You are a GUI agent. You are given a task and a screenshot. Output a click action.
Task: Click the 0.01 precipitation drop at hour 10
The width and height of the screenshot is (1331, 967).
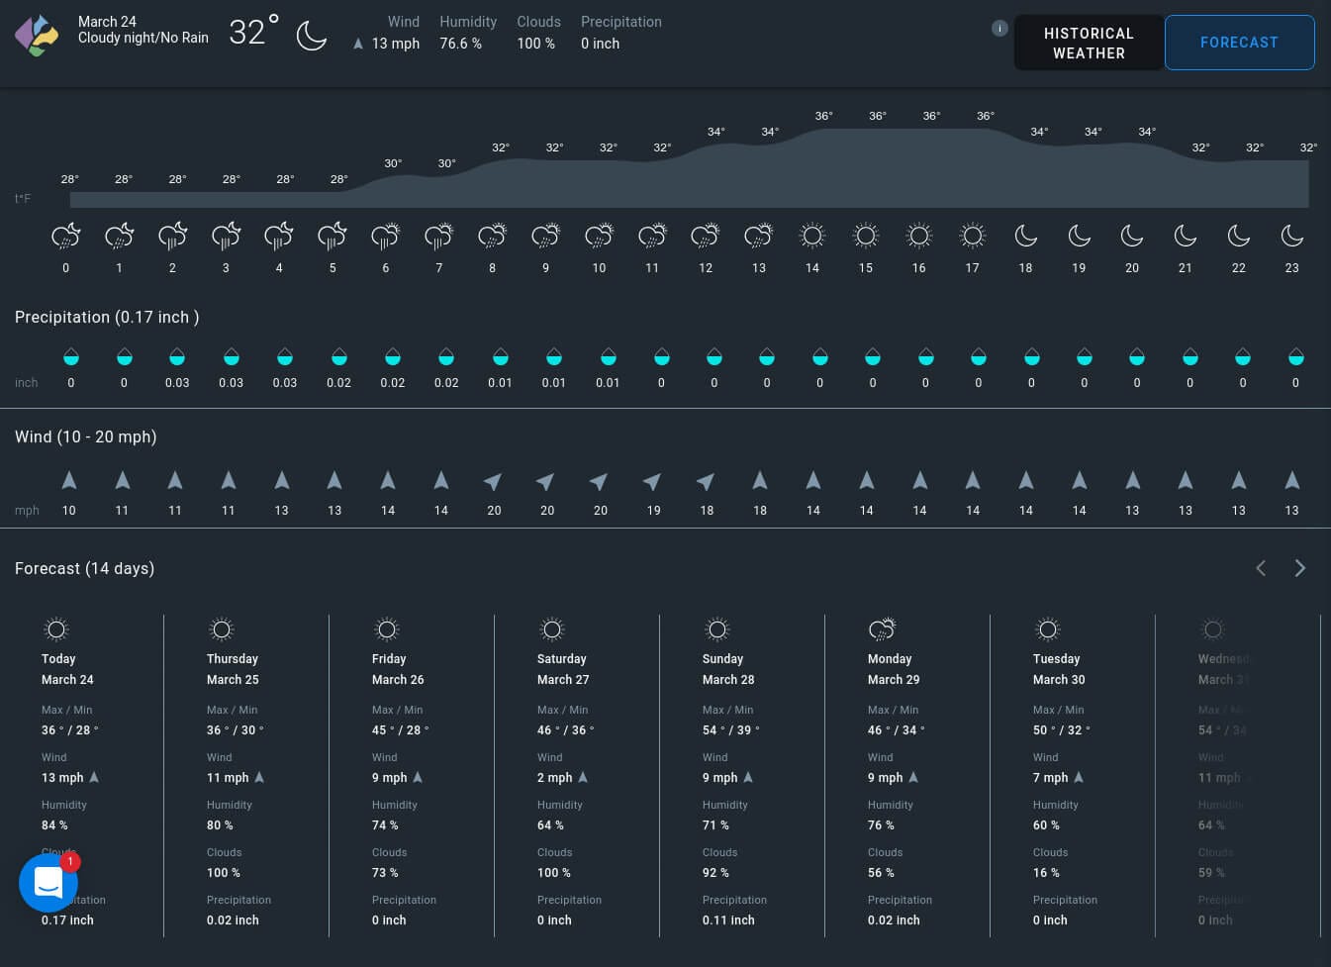coord(608,356)
